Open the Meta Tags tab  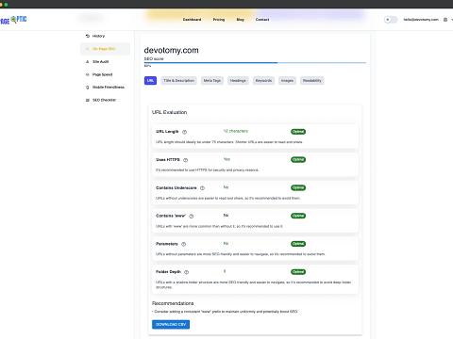click(212, 81)
